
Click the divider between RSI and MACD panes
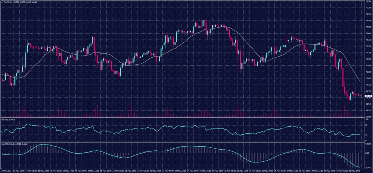click(182, 142)
